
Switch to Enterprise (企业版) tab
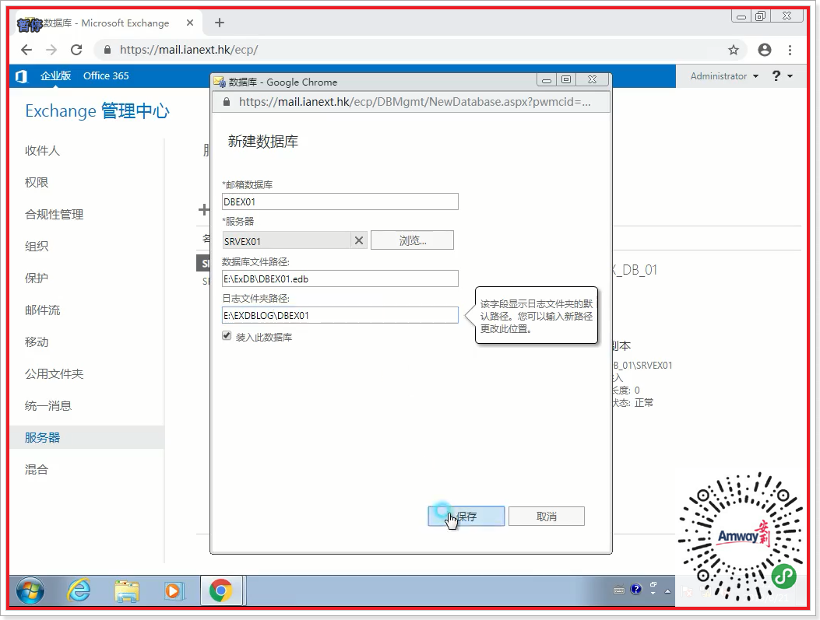point(55,75)
